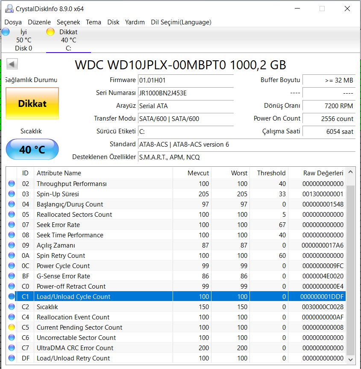
Task: Click the serial number field JR1000BN2J453E
Action: 186,93
